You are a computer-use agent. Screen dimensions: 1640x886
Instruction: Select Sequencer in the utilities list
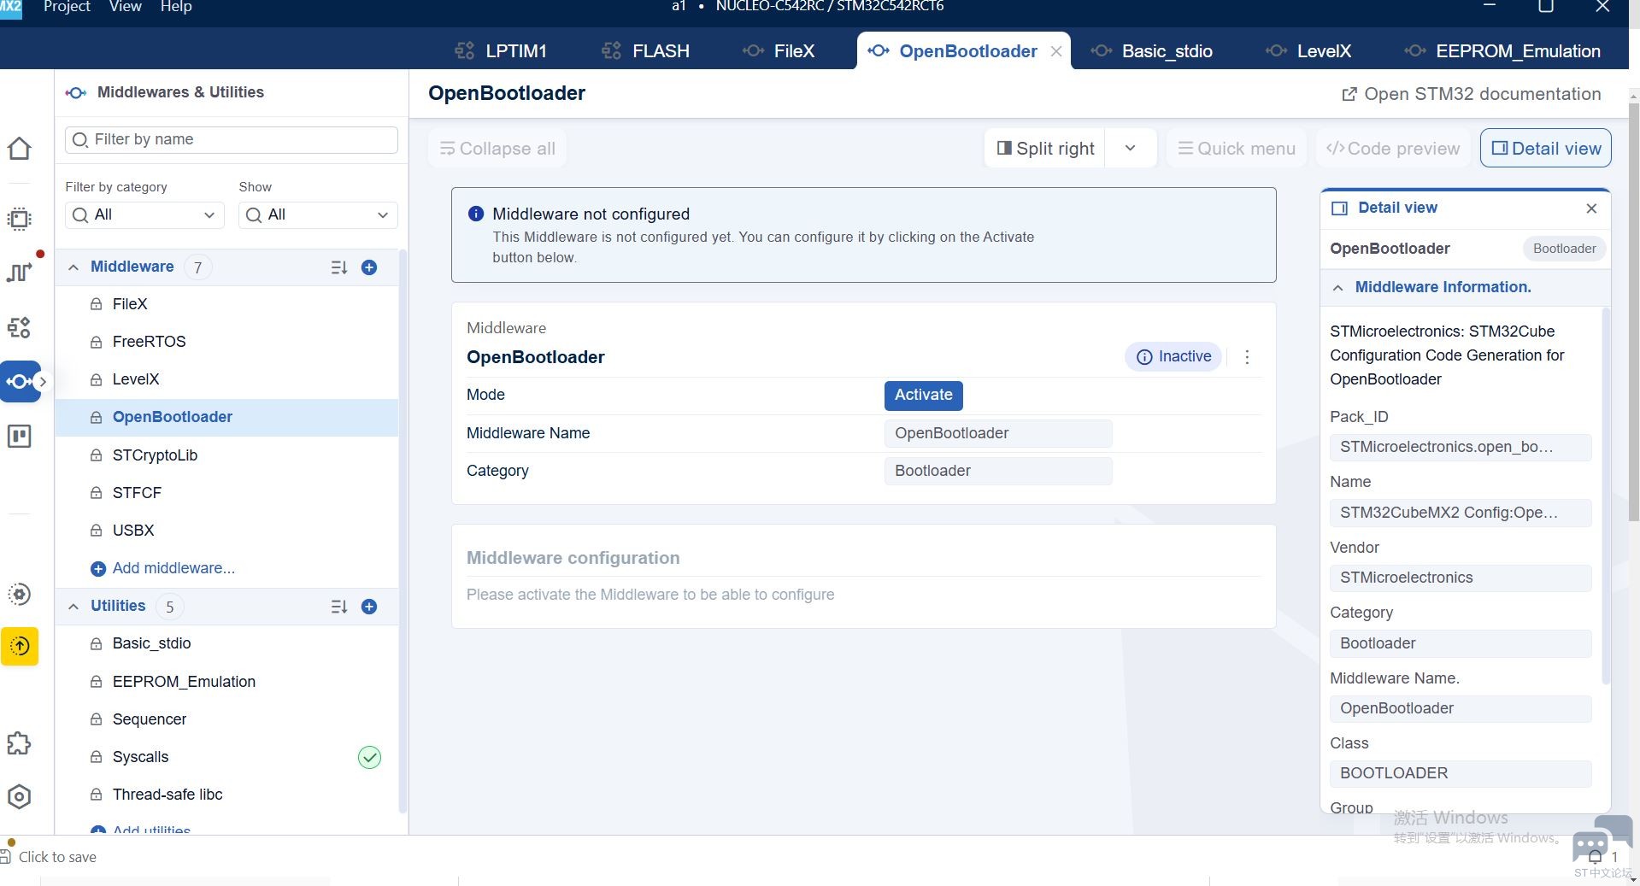pos(227,719)
